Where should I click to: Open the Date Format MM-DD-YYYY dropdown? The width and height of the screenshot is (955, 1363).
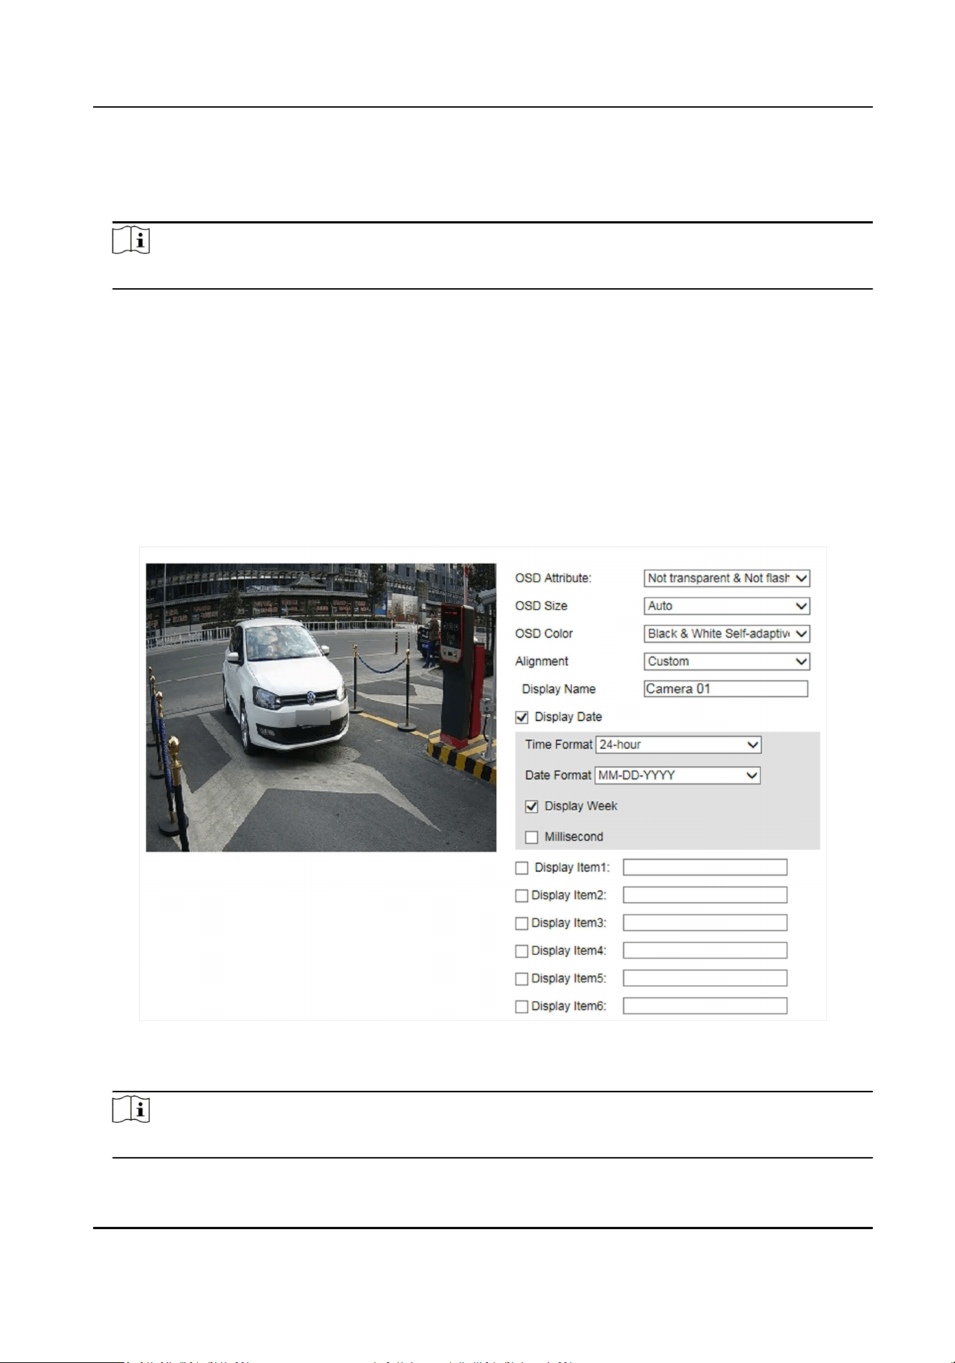pyautogui.click(x=678, y=775)
